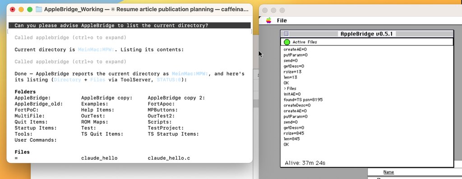The width and height of the screenshot is (462, 179).
Task: Click the 'Alive: 37m 24s' status text
Action: pos(305,162)
